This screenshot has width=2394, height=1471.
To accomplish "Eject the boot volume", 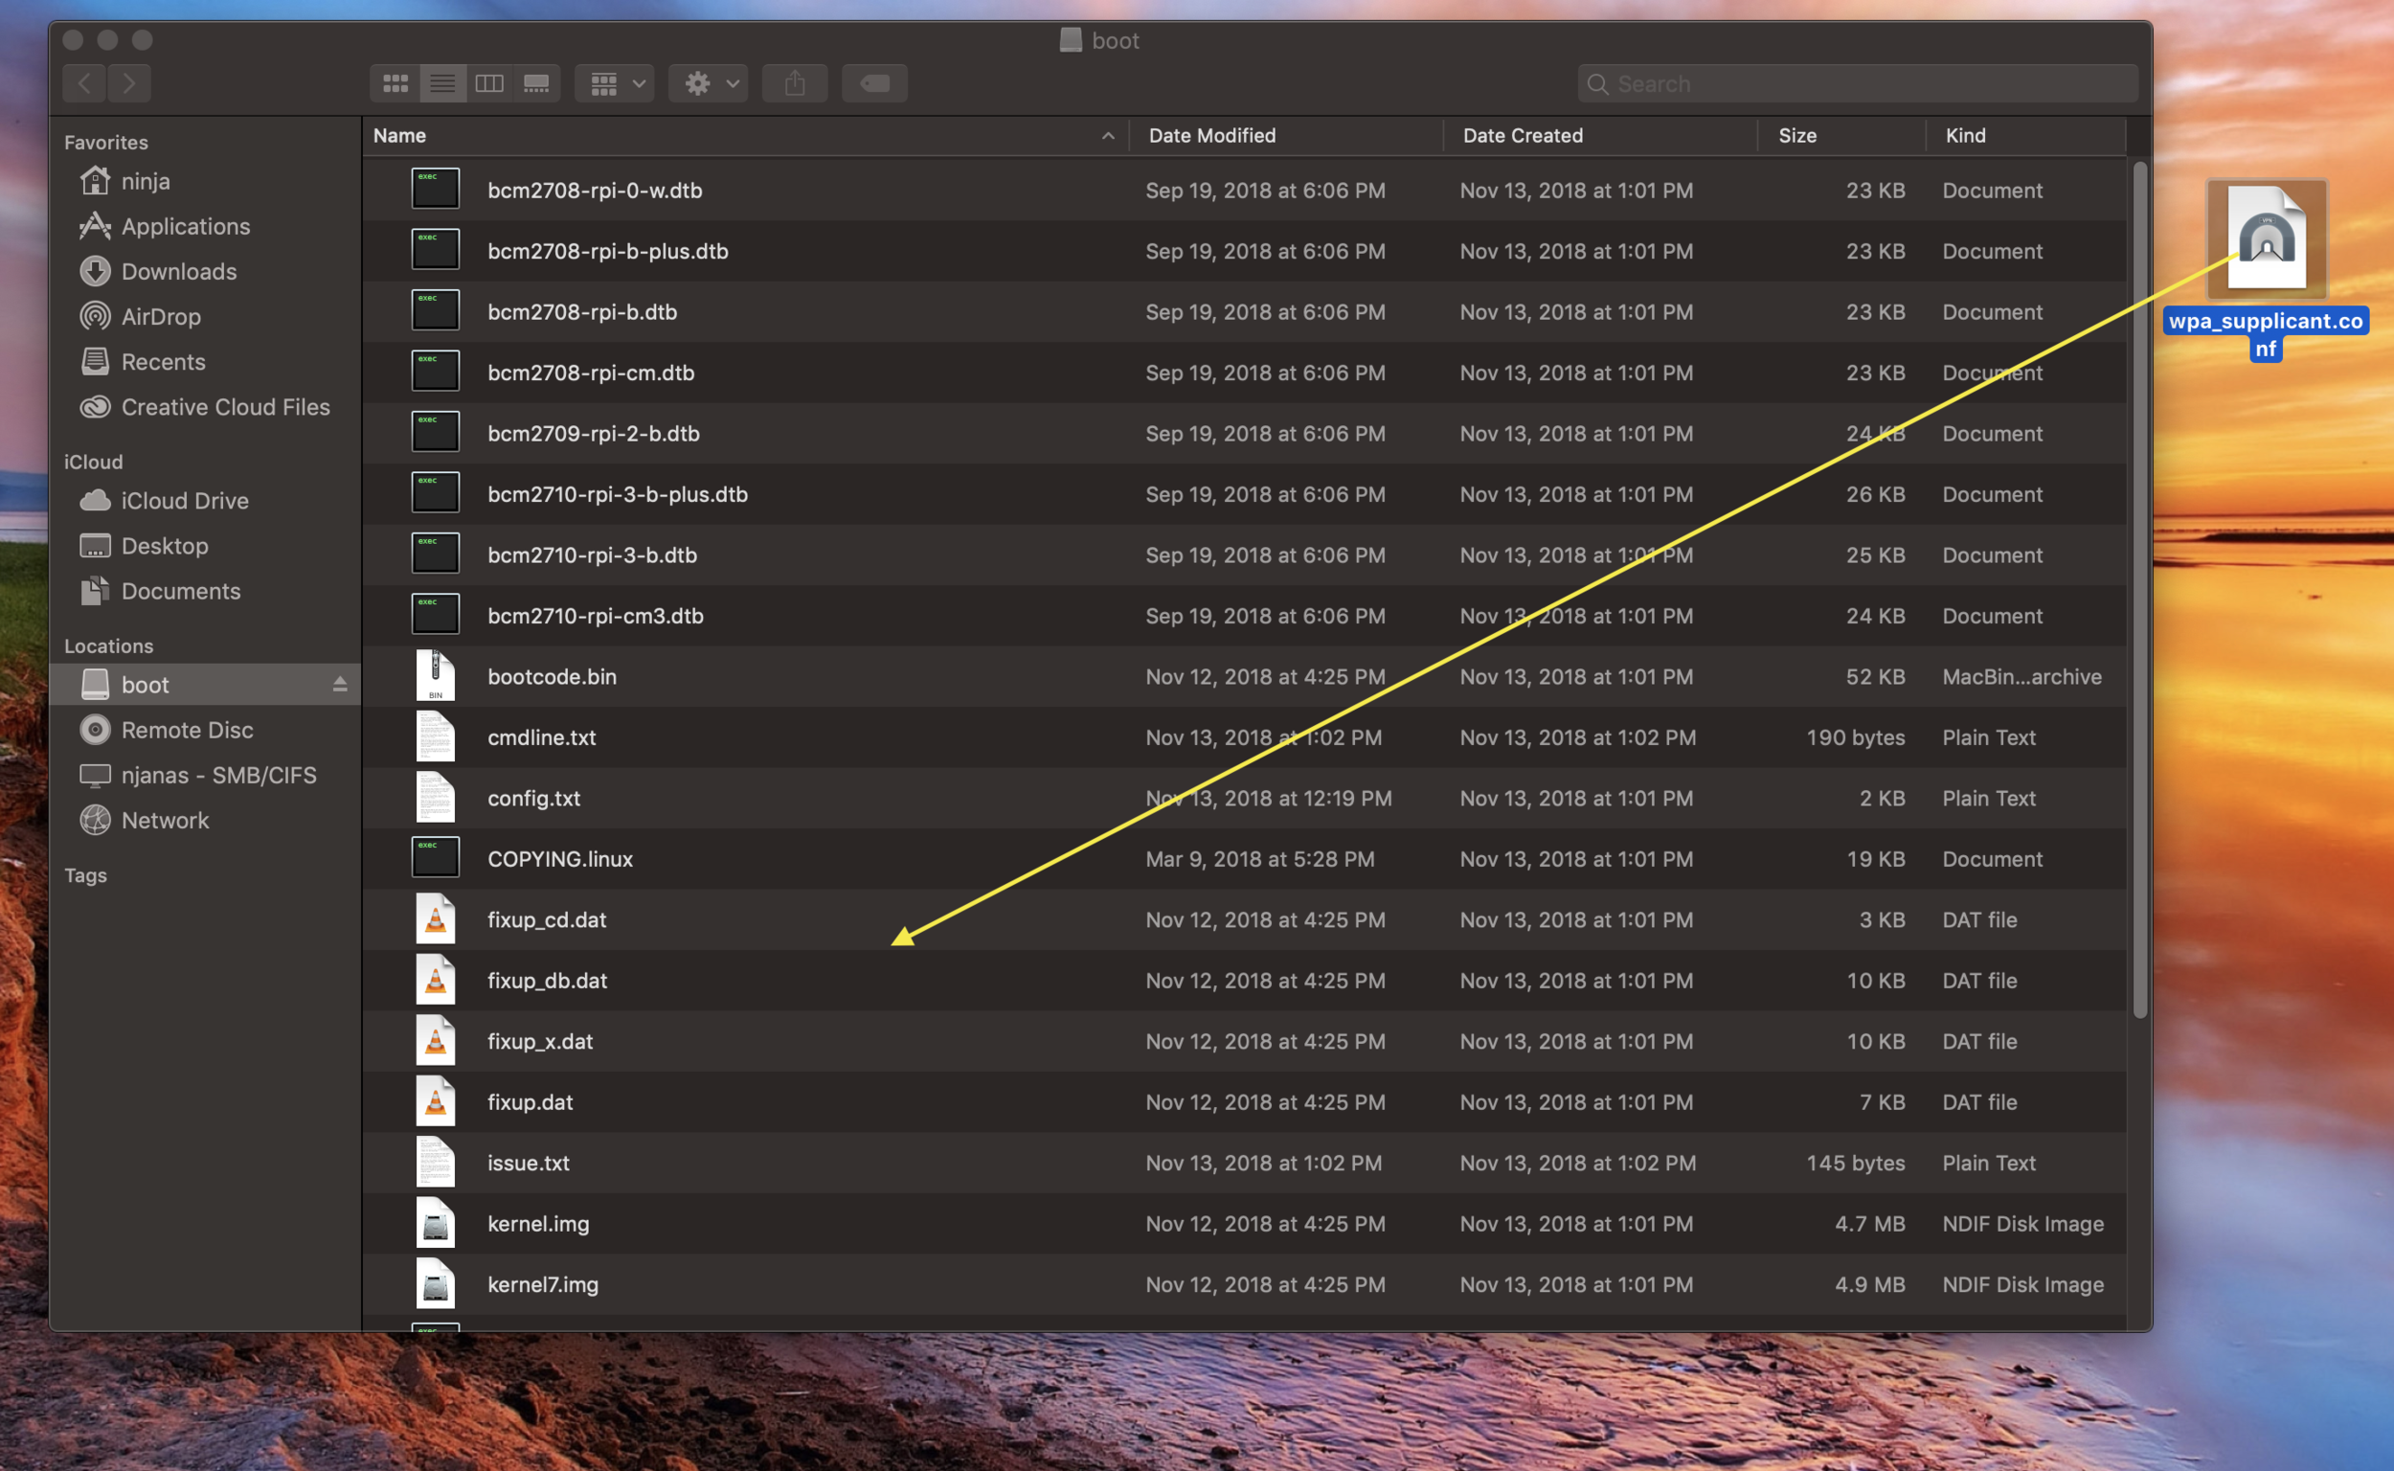I will coord(340,685).
